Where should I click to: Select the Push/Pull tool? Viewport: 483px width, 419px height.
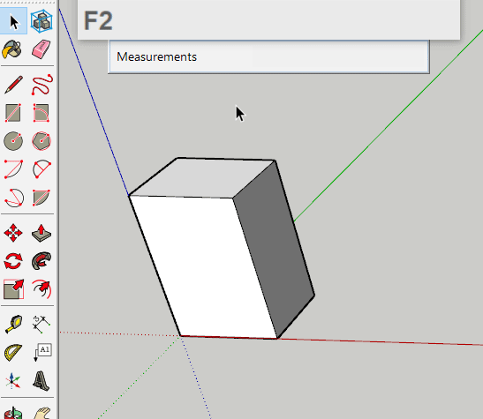coord(42,233)
